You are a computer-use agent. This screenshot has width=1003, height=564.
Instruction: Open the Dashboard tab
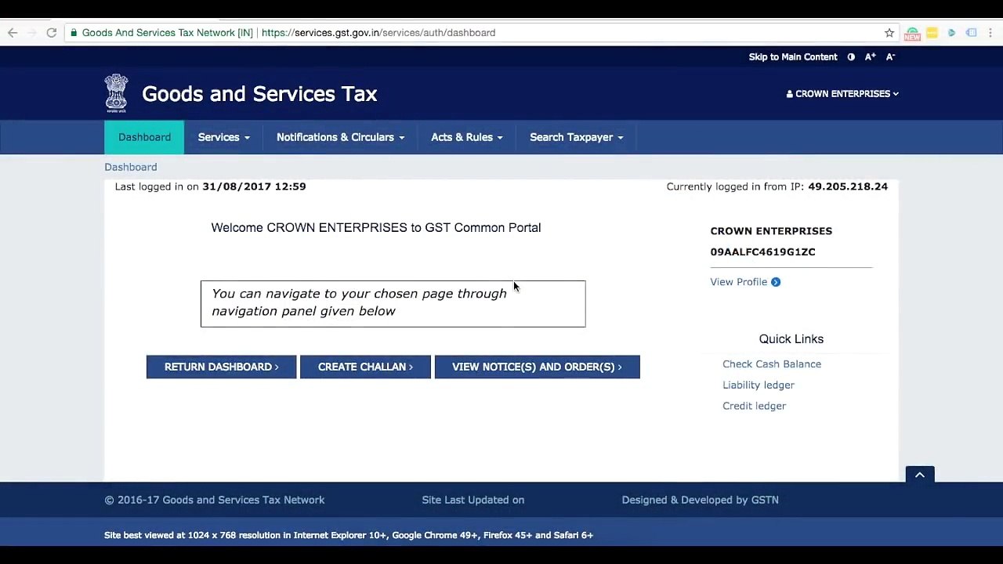point(144,137)
